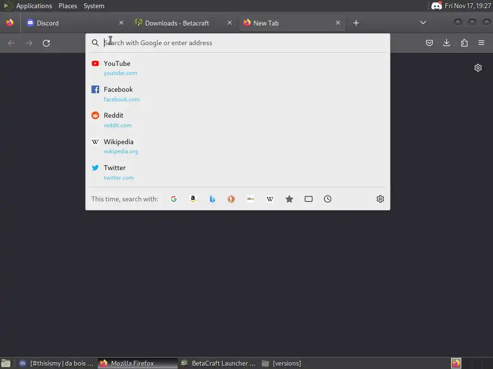Click Firefox icon in bottom right panel
This screenshot has height=369, width=493.
coord(456,363)
